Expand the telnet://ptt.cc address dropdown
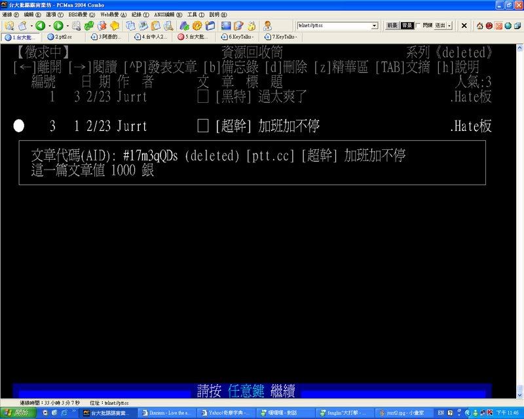This screenshot has width=524, height=419. click(x=375, y=26)
